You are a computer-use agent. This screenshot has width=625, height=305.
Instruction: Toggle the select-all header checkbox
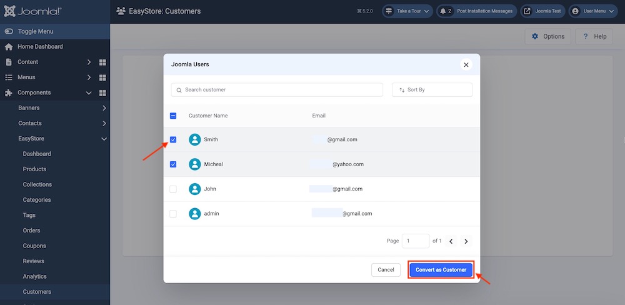coord(173,116)
